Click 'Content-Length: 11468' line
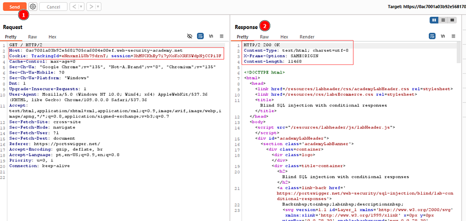Screen dimensions: 466x221 tap(273, 61)
